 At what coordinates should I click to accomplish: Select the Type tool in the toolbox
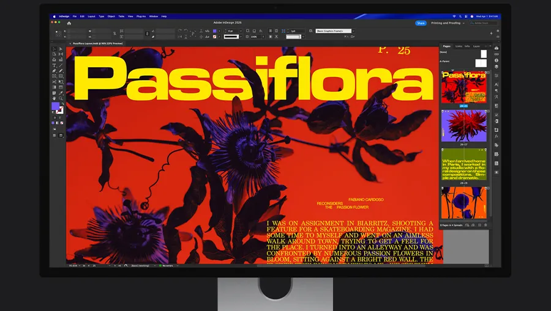click(x=54, y=65)
